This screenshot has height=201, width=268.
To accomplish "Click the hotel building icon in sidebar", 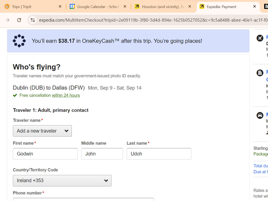I will (260, 73).
